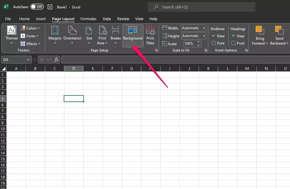Screen dimensions: 290x189
Task: Select column K header
Action: pyautogui.click(x=209, y=69)
